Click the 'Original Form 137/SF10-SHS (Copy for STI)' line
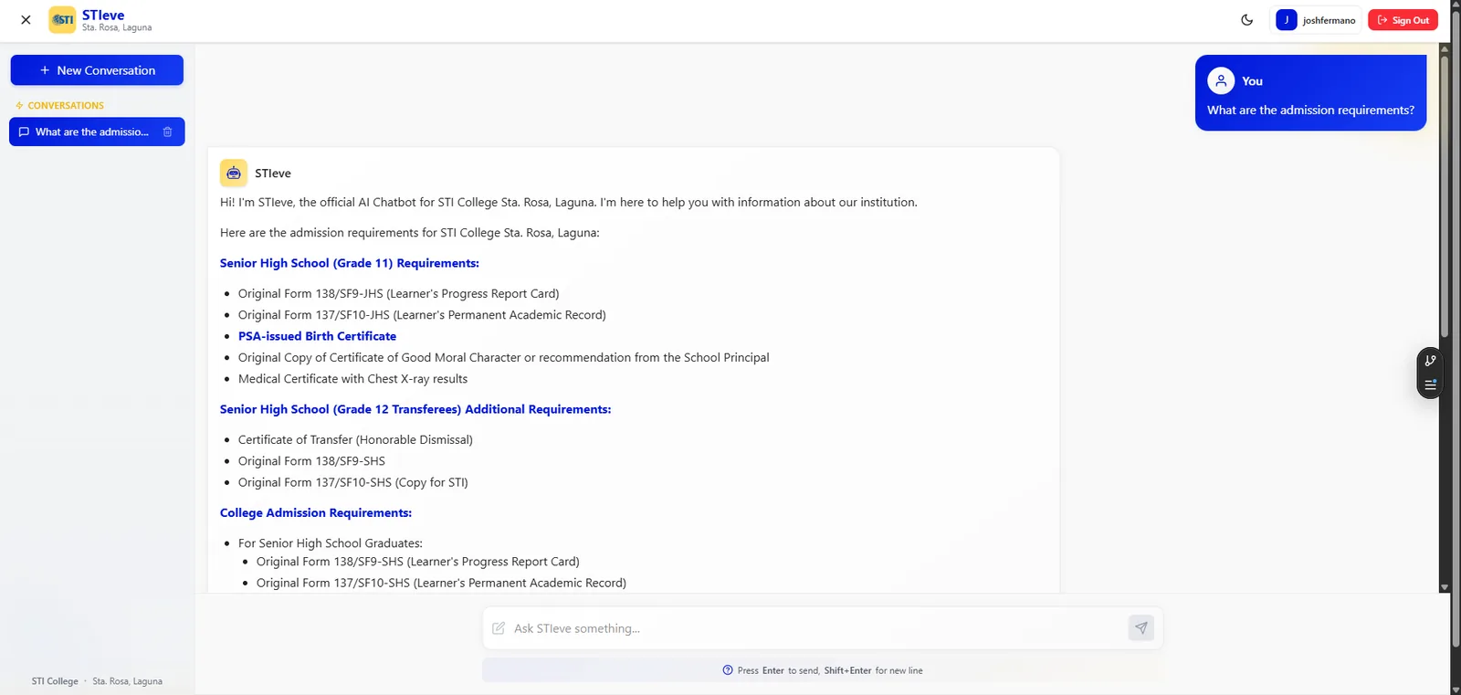Screen dimensions: 1461x695 coord(352,482)
